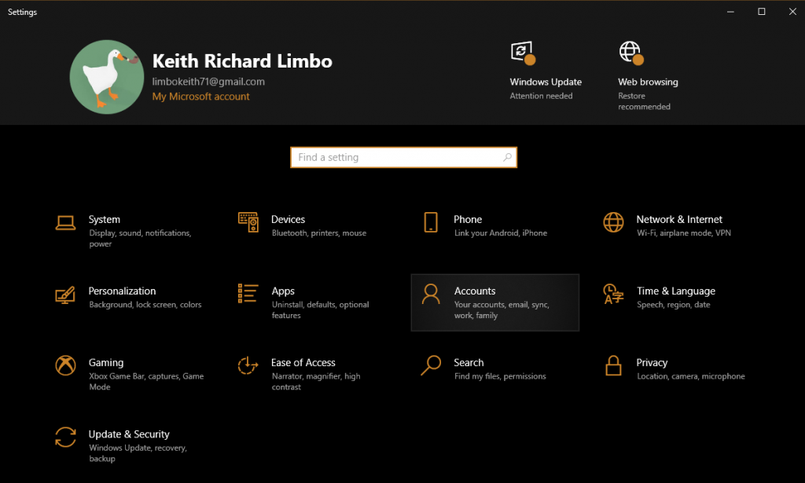The width and height of the screenshot is (805, 483).
Task: Click 'Narrator, magnifier, high contrast' description
Action: [316, 382]
